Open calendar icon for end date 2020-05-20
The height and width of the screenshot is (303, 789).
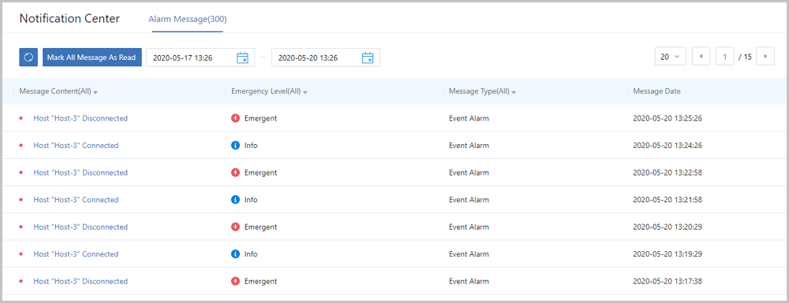click(368, 57)
